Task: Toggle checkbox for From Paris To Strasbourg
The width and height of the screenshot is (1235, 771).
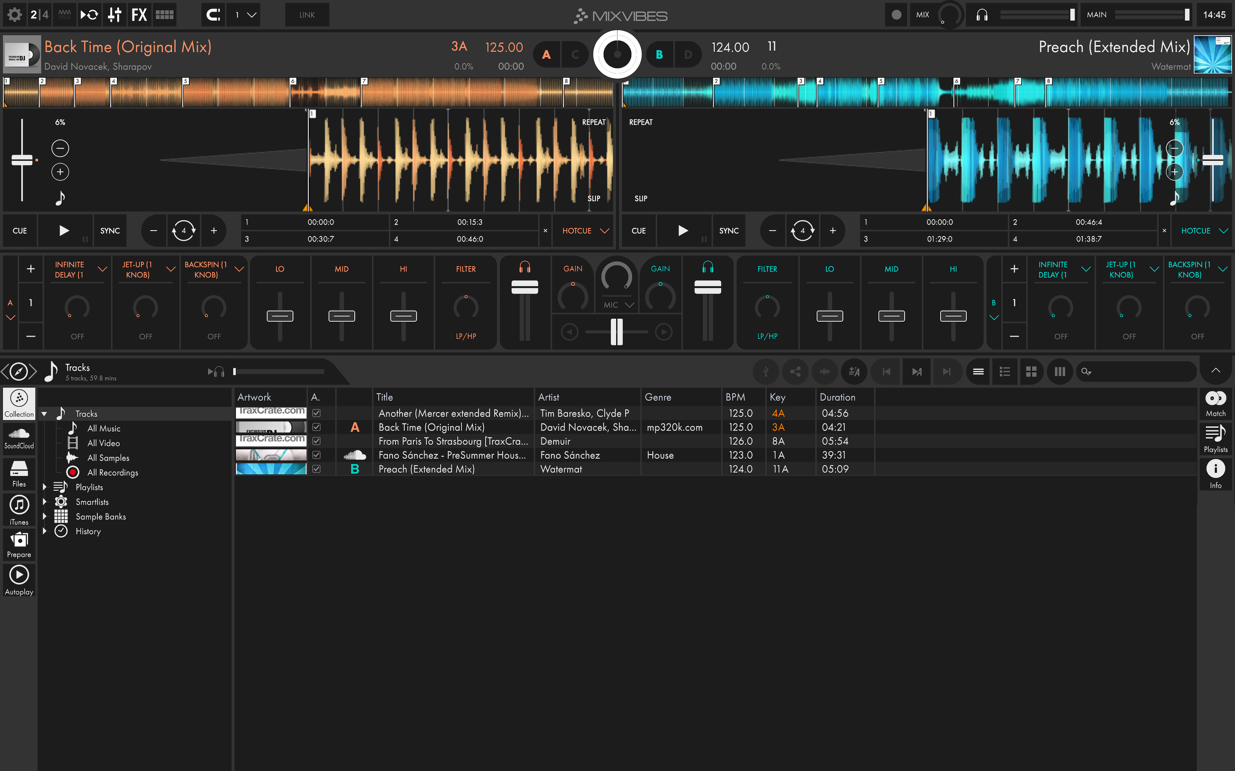Action: click(x=317, y=440)
